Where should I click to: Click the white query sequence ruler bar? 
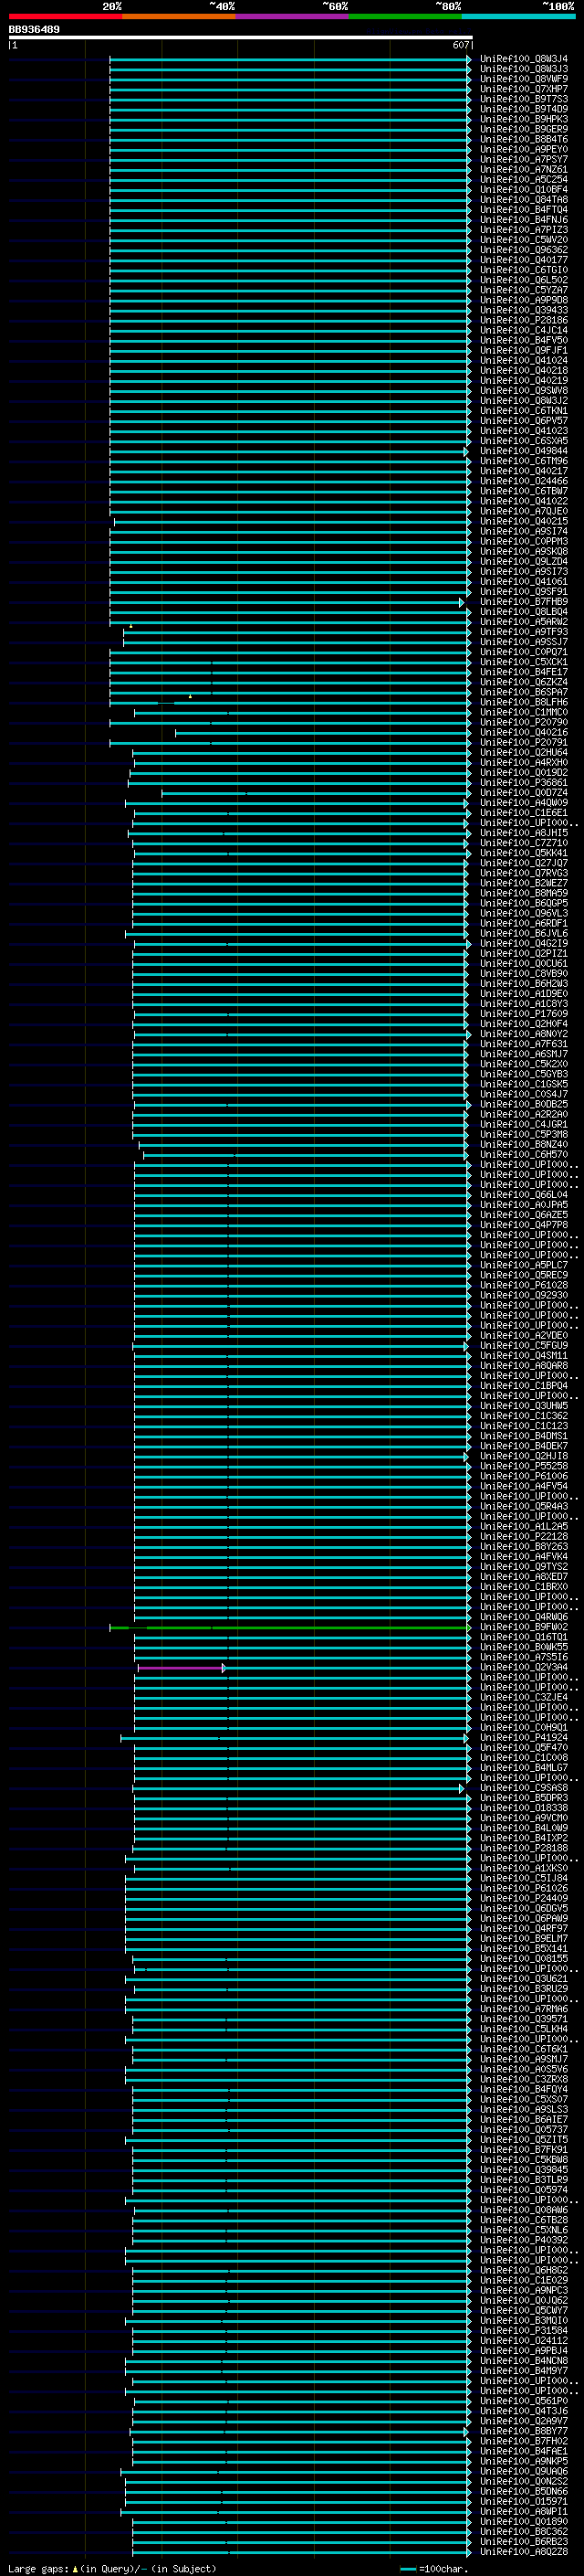click(x=240, y=37)
